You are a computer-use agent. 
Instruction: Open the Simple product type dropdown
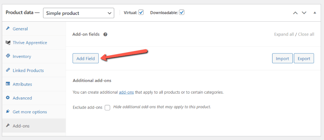click(79, 13)
